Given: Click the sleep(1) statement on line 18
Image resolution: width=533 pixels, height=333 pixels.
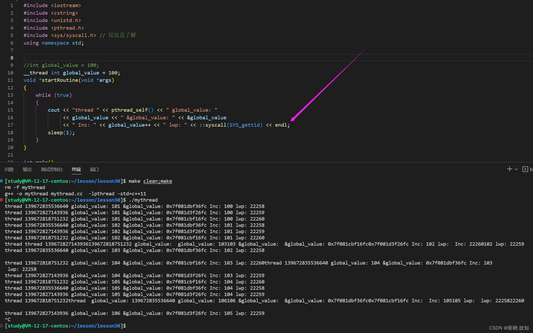Looking at the screenshot, I should (61, 132).
